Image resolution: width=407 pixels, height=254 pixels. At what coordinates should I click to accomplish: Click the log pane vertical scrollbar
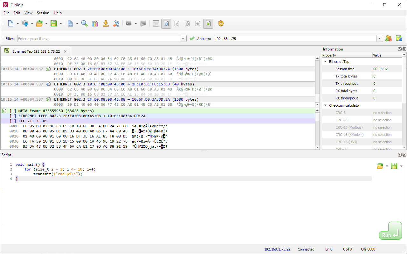pyautogui.click(x=317, y=82)
